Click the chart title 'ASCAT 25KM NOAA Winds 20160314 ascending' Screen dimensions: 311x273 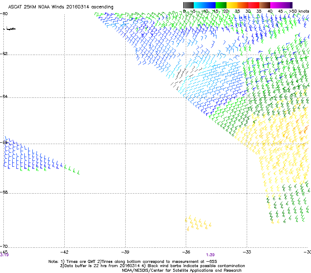(x=61, y=7)
